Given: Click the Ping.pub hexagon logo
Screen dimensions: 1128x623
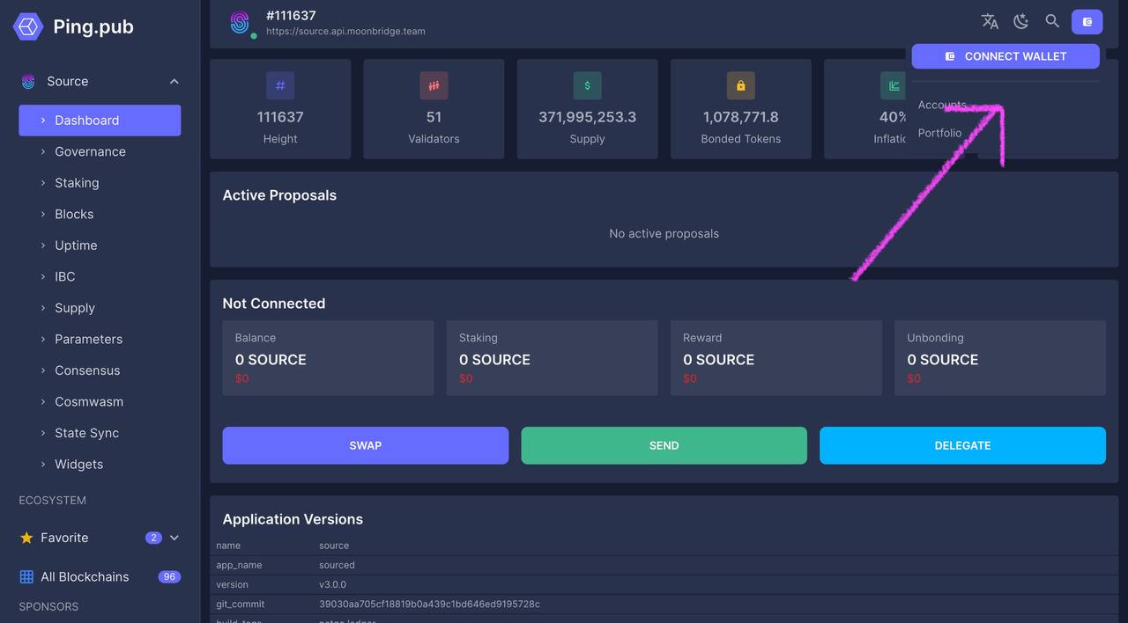Looking at the screenshot, I should coord(28,27).
